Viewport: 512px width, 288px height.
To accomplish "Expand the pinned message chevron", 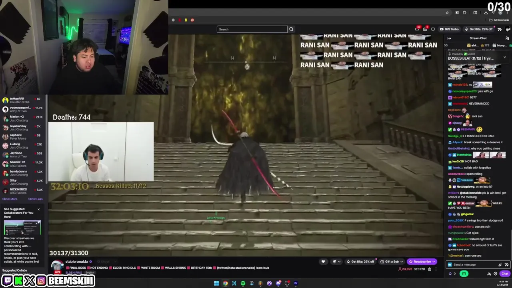I will pos(505,57).
